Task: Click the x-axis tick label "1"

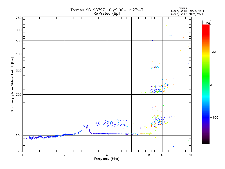Action: click(22, 155)
